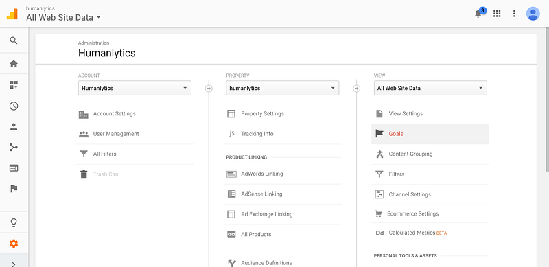
Task: Open Content Grouping link
Action: pos(410,154)
